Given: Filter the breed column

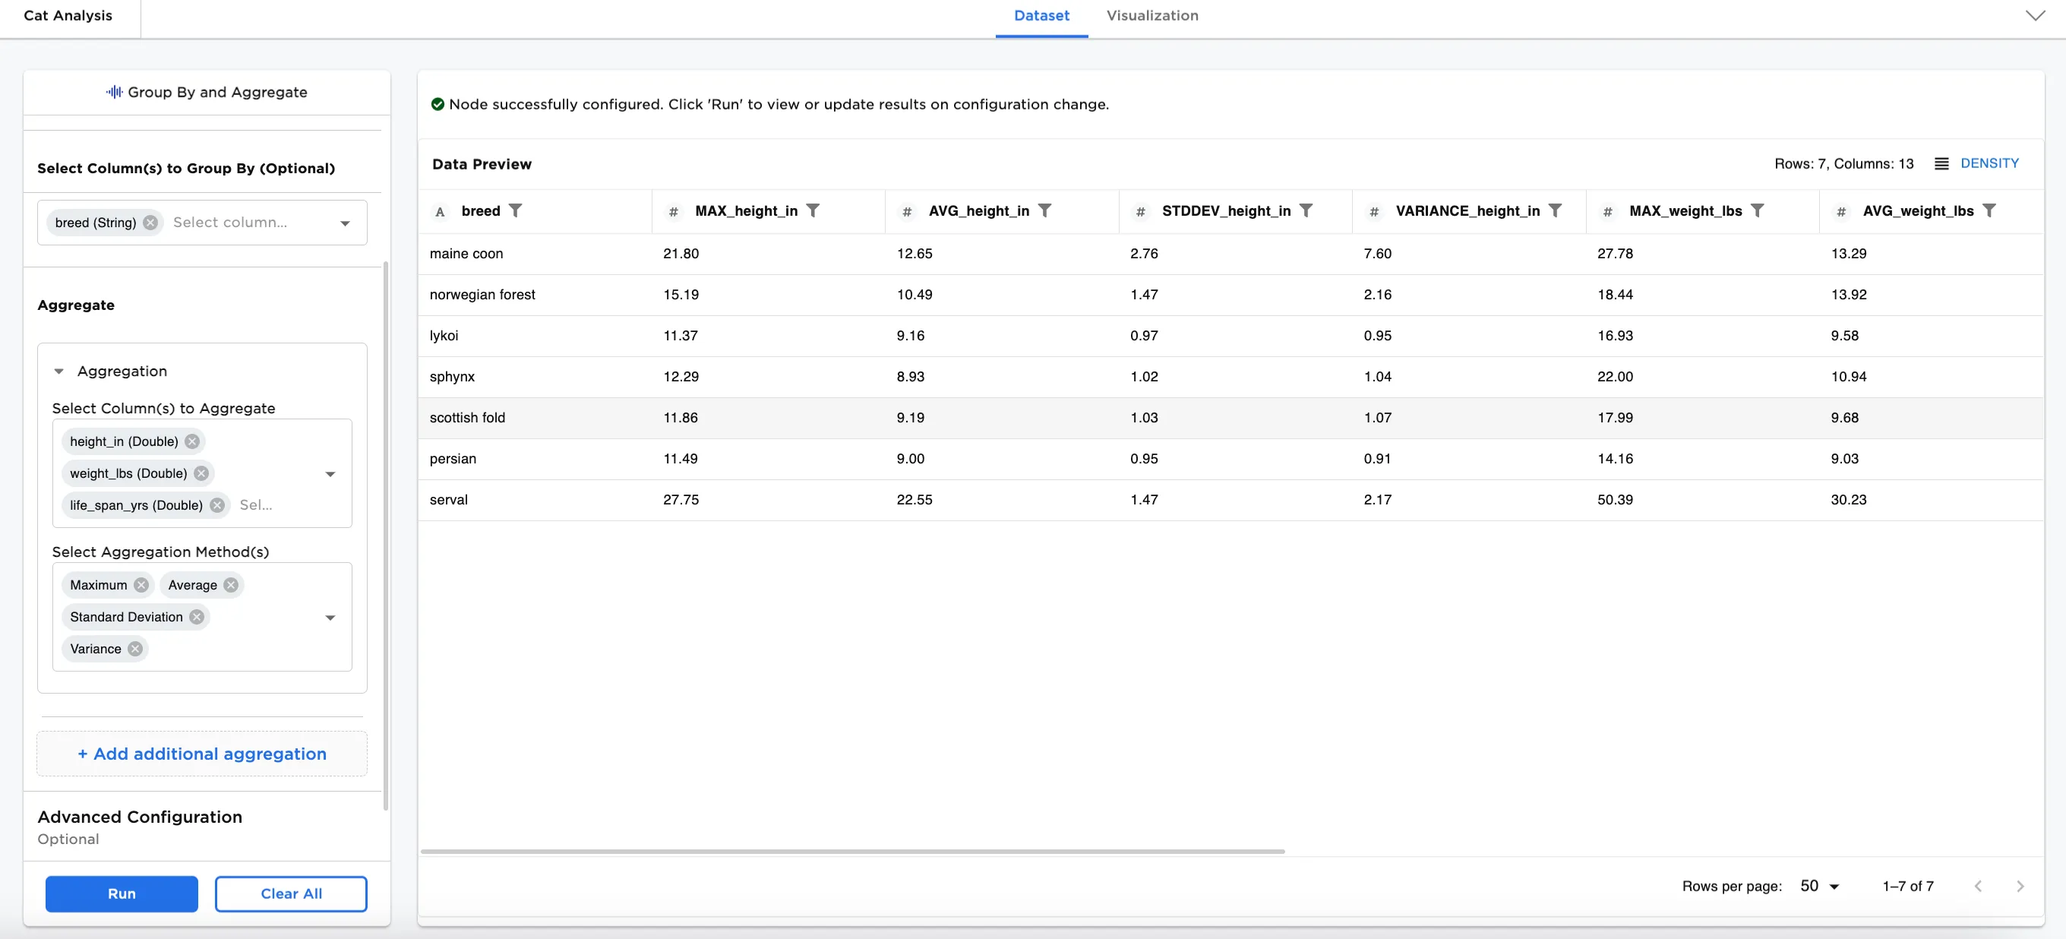Looking at the screenshot, I should (x=517, y=210).
